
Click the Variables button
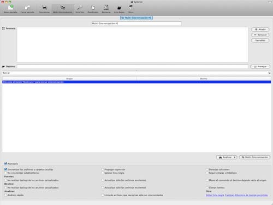(x=260, y=40)
